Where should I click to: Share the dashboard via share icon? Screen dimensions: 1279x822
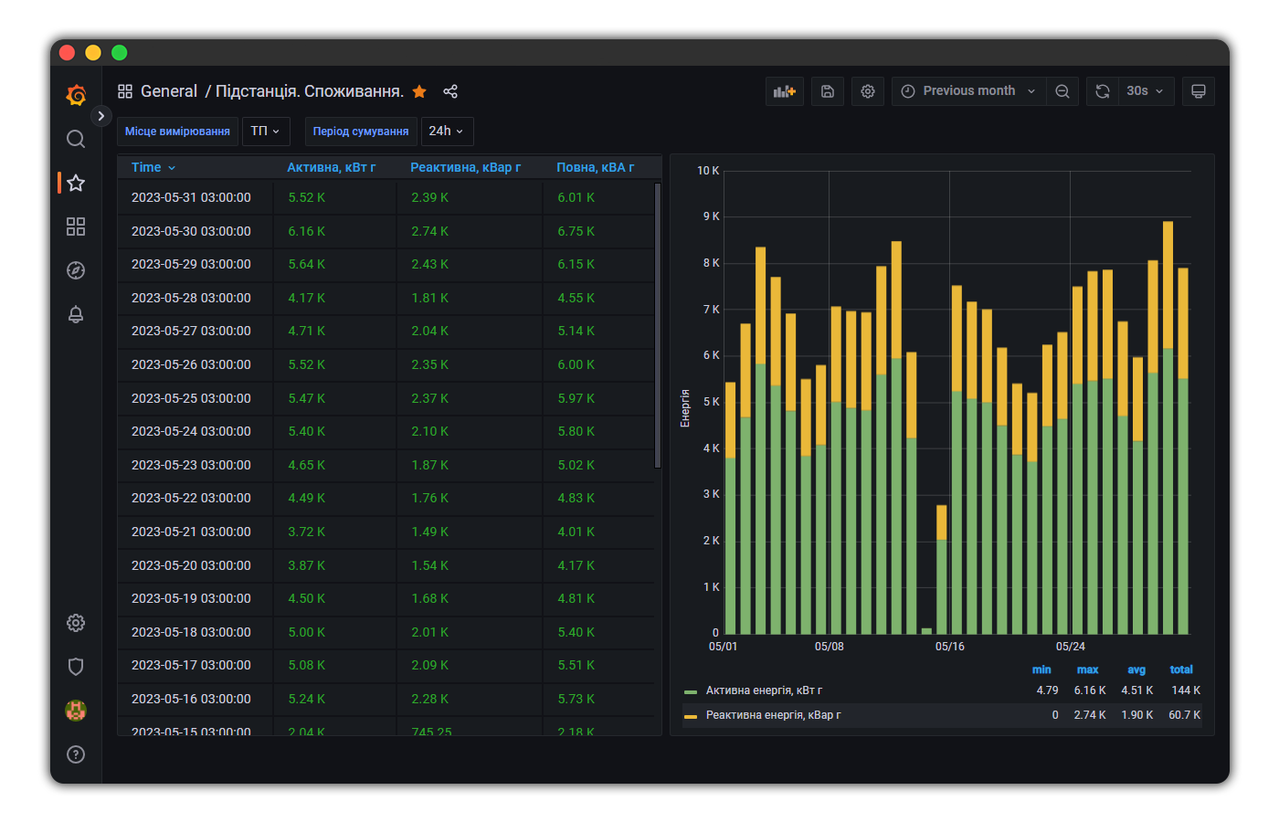[x=450, y=91]
